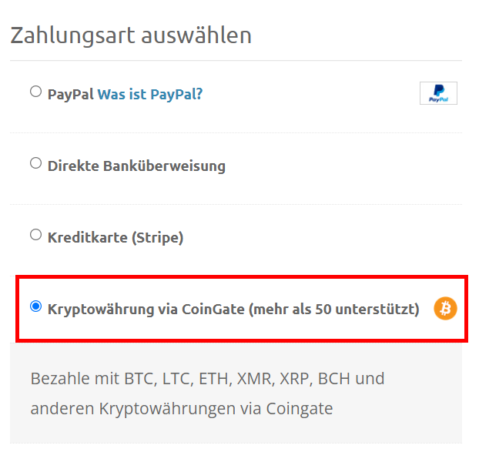Viewport: 479px width, 452px height.
Task: Click the bold "PayPal" label text
Action: coord(70,94)
